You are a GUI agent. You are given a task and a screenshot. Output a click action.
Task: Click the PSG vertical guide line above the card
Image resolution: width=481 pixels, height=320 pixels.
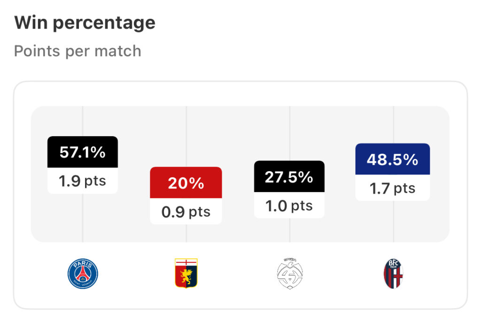coord(83,121)
